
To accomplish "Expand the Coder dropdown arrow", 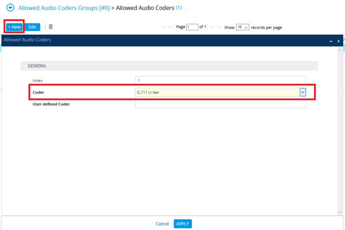I will coord(303,92).
